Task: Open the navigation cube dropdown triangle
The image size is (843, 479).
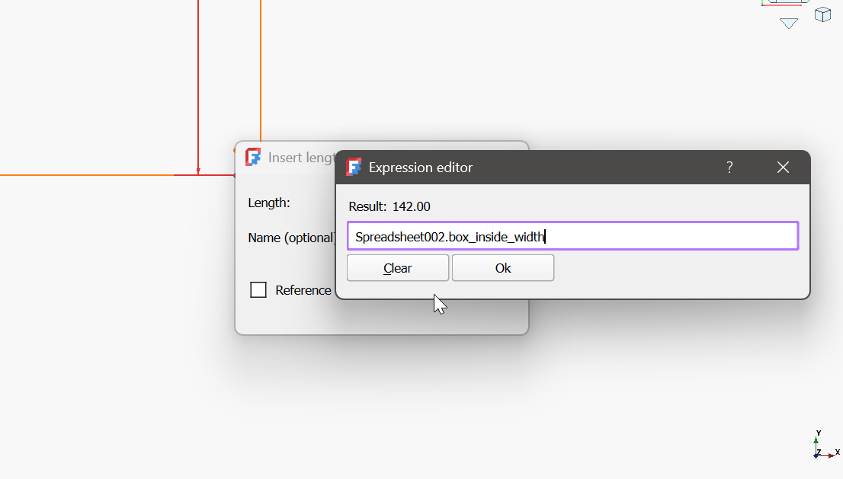Action: (x=789, y=24)
